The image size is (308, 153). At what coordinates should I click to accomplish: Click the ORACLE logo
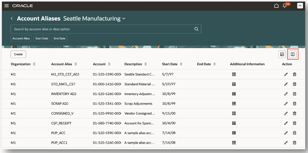tap(23, 6)
